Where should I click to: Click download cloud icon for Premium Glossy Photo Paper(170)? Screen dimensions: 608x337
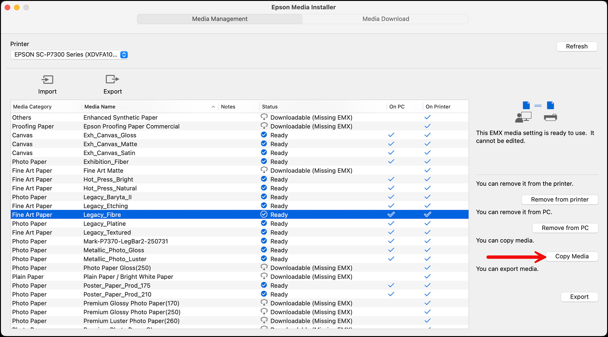point(264,303)
